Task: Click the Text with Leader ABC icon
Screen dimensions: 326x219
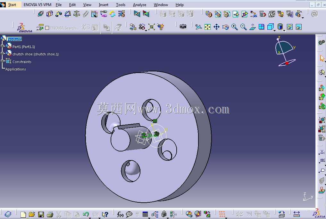Action: tap(322, 161)
